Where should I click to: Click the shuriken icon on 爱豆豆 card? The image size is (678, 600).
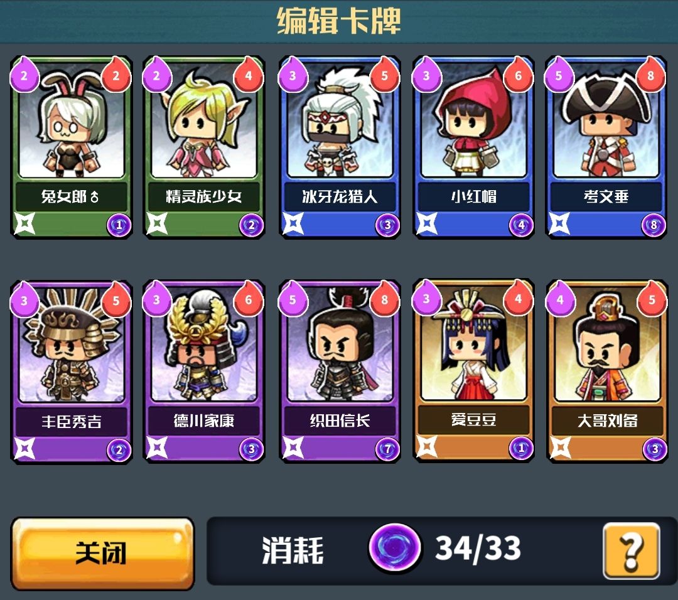pyautogui.click(x=426, y=447)
